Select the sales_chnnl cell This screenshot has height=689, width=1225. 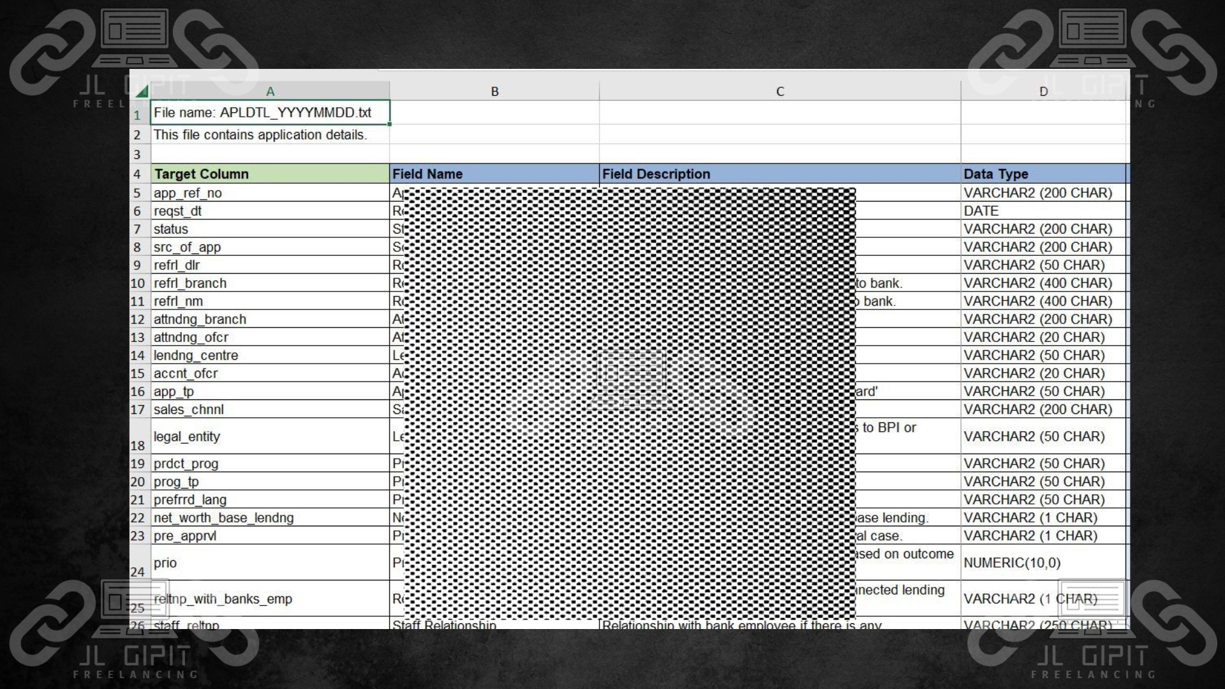click(x=270, y=410)
